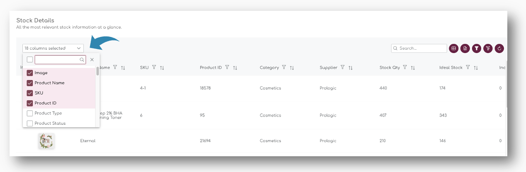Screen dimensions: 526x172
Task: Close the column selector panel
Action: coord(92,60)
